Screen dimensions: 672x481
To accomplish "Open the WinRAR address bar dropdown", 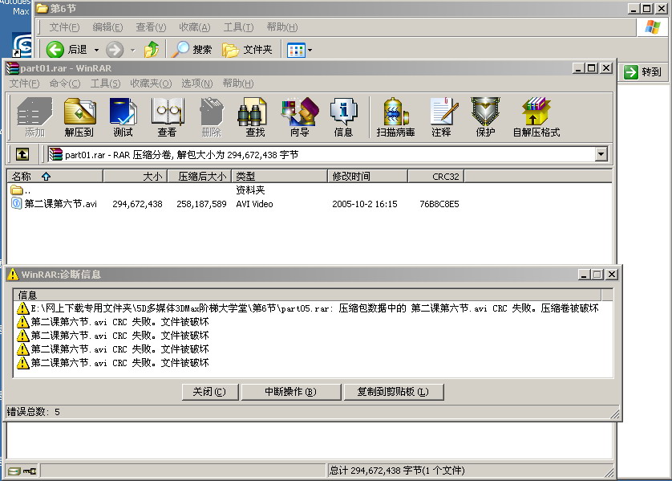I will coord(601,154).
